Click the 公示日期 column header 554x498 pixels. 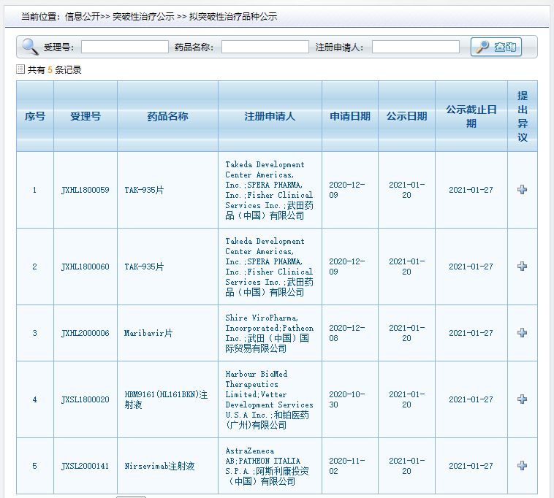406,116
